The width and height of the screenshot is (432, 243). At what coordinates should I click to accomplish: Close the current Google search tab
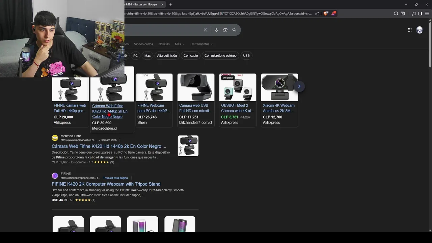162,4
